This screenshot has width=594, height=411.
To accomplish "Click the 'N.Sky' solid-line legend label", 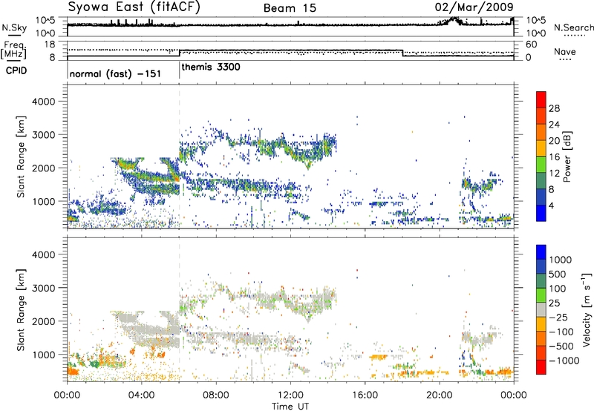I will pos(14,27).
